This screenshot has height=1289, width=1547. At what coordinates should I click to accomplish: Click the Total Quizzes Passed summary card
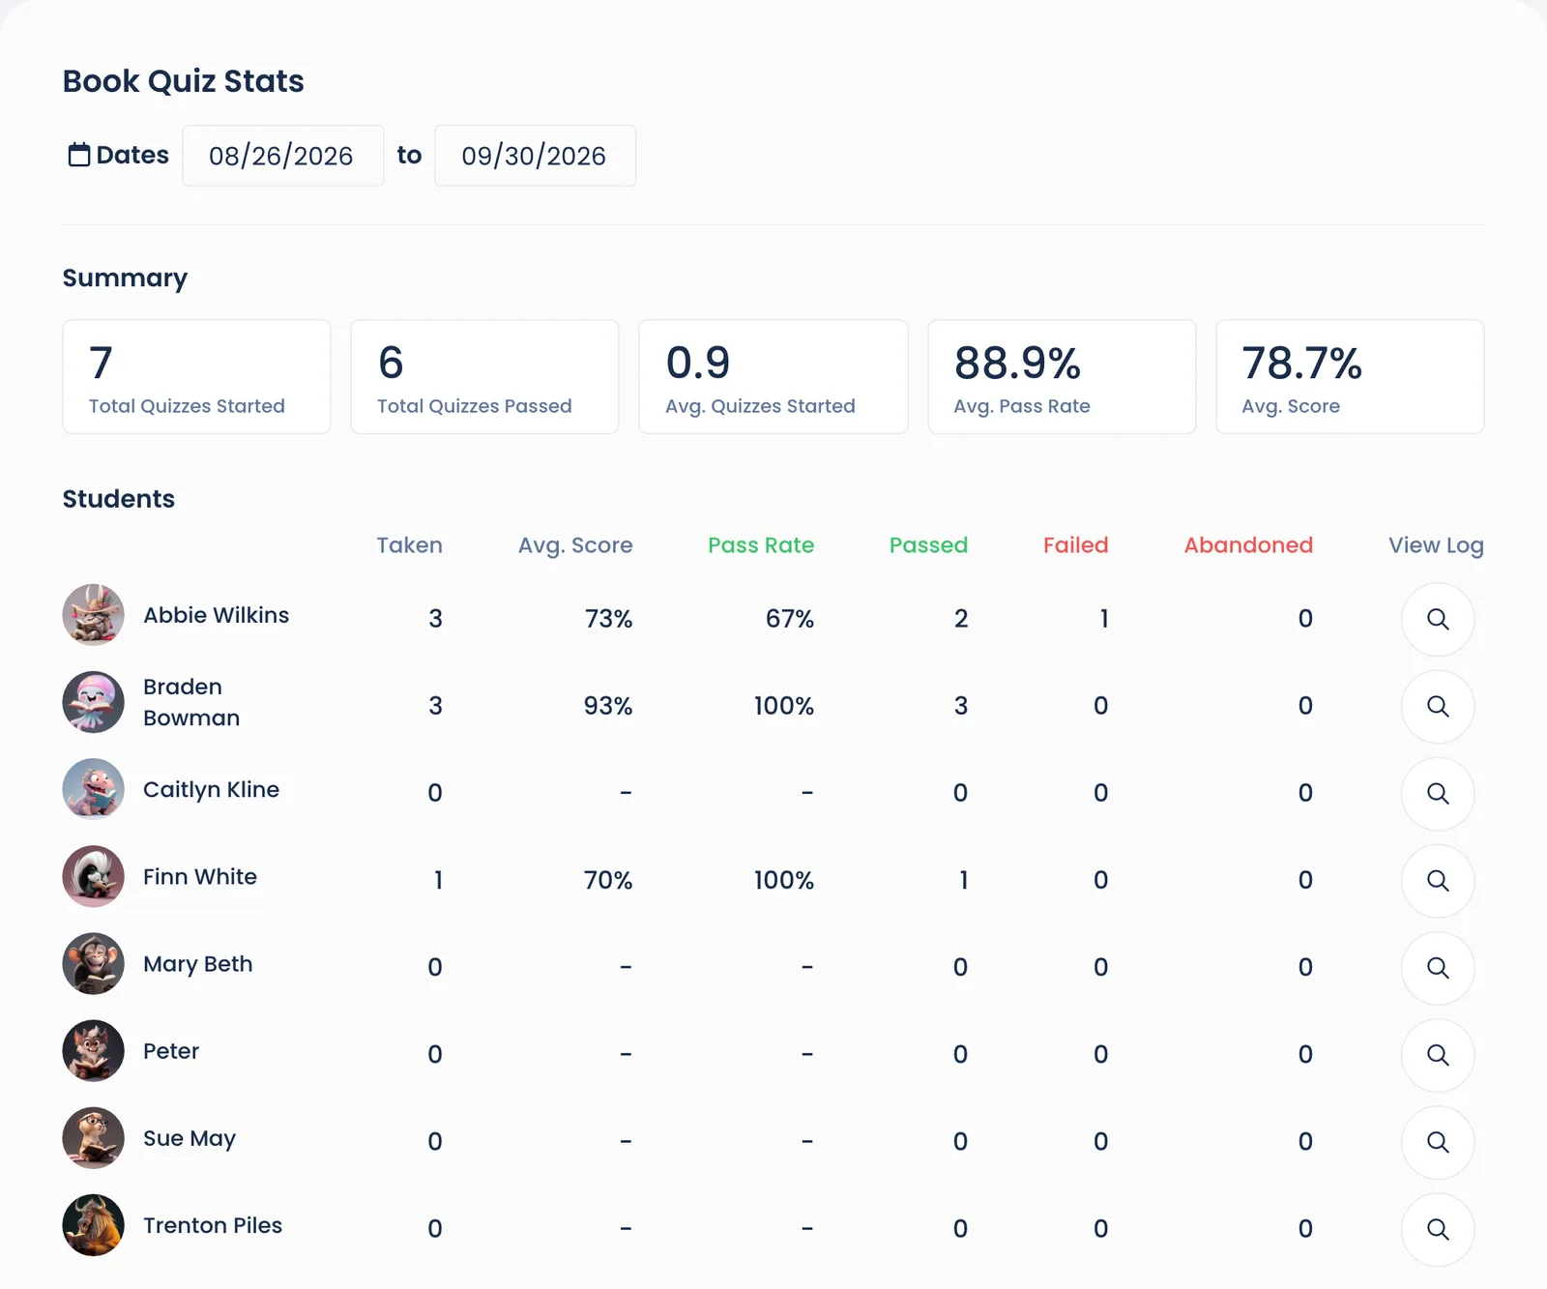pos(484,377)
